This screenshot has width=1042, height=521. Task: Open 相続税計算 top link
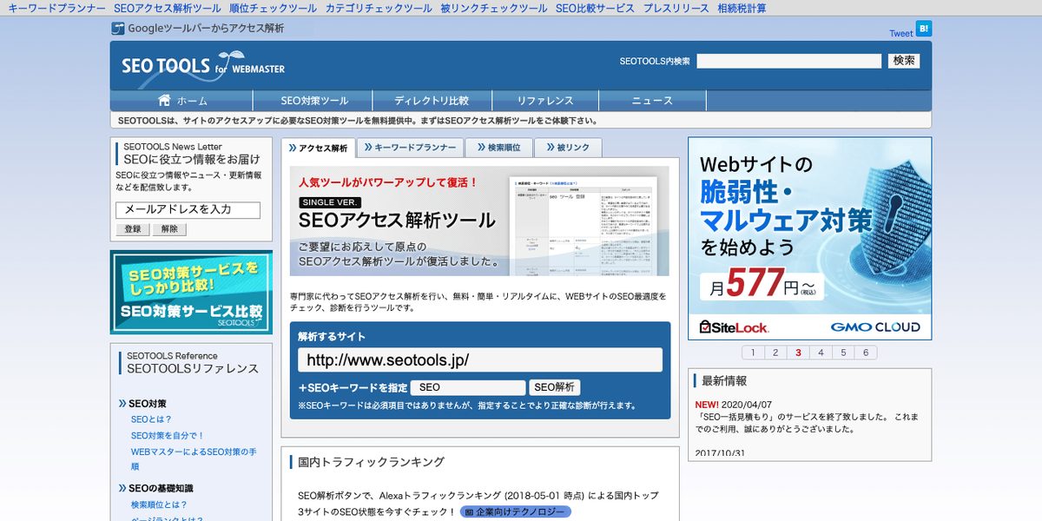coord(742,9)
